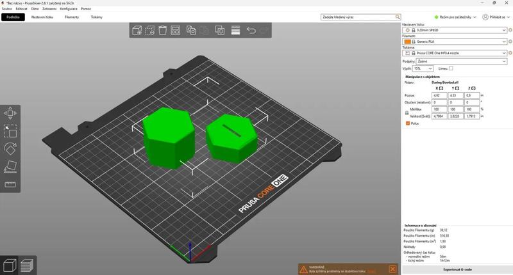The width and height of the screenshot is (513, 275).
Task: Click the X scale percentage field
Action: pyautogui.click(x=439, y=109)
